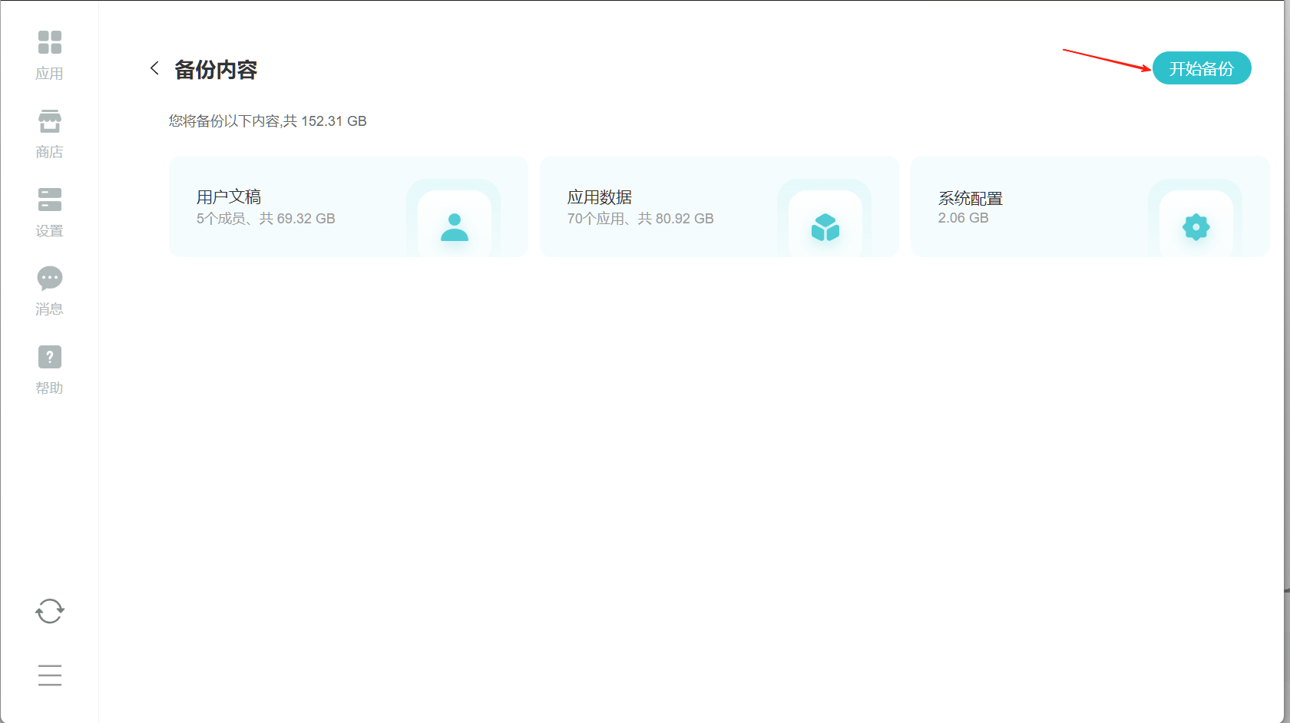1290x723 pixels.
Task: Click the cube icon on the 应用数据 card
Action: click(825, 227)
